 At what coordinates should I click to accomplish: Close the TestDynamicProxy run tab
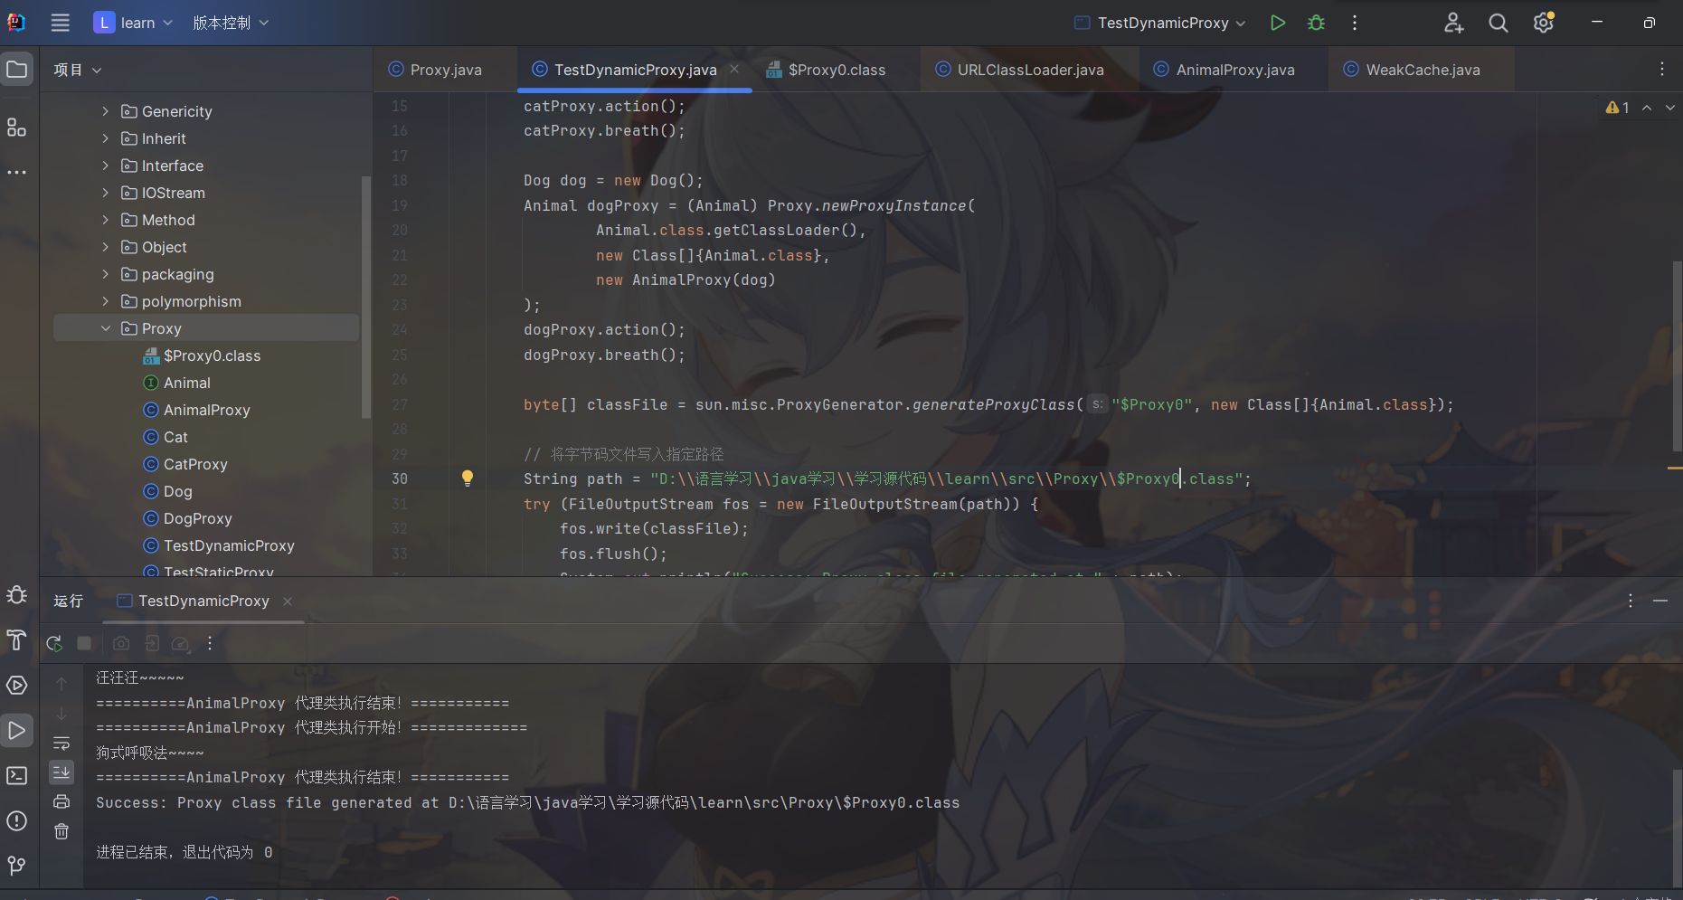(288, 601)
